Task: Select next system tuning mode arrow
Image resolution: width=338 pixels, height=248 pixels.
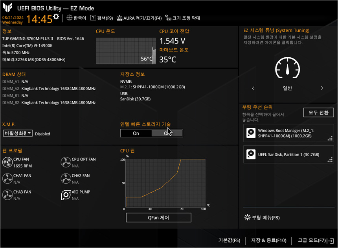Action: [x=322, y=88]
